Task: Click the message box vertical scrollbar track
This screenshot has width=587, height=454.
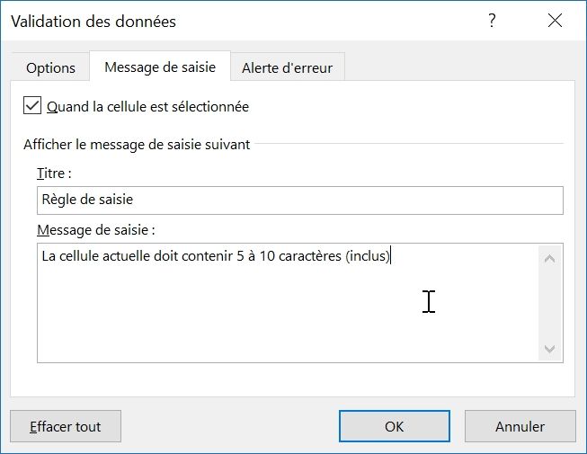Action: point(550,304)
